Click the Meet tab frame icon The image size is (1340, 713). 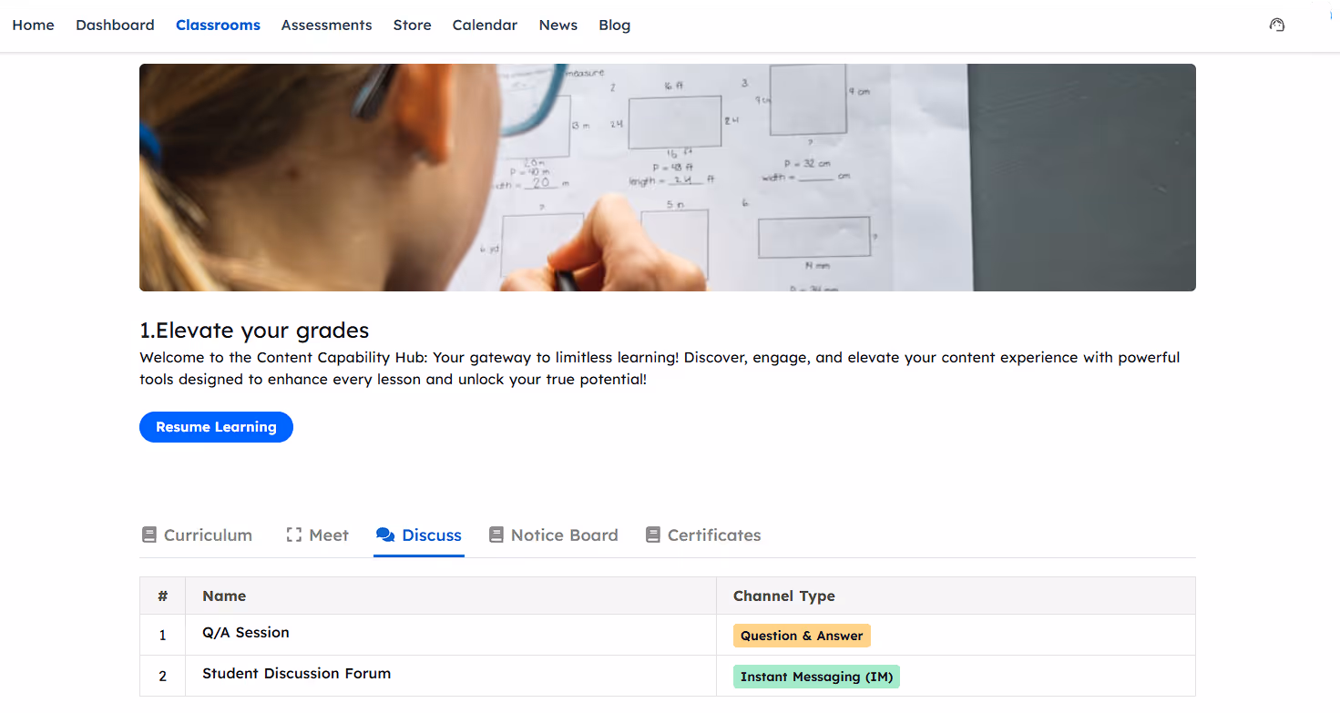coord(293,535)
